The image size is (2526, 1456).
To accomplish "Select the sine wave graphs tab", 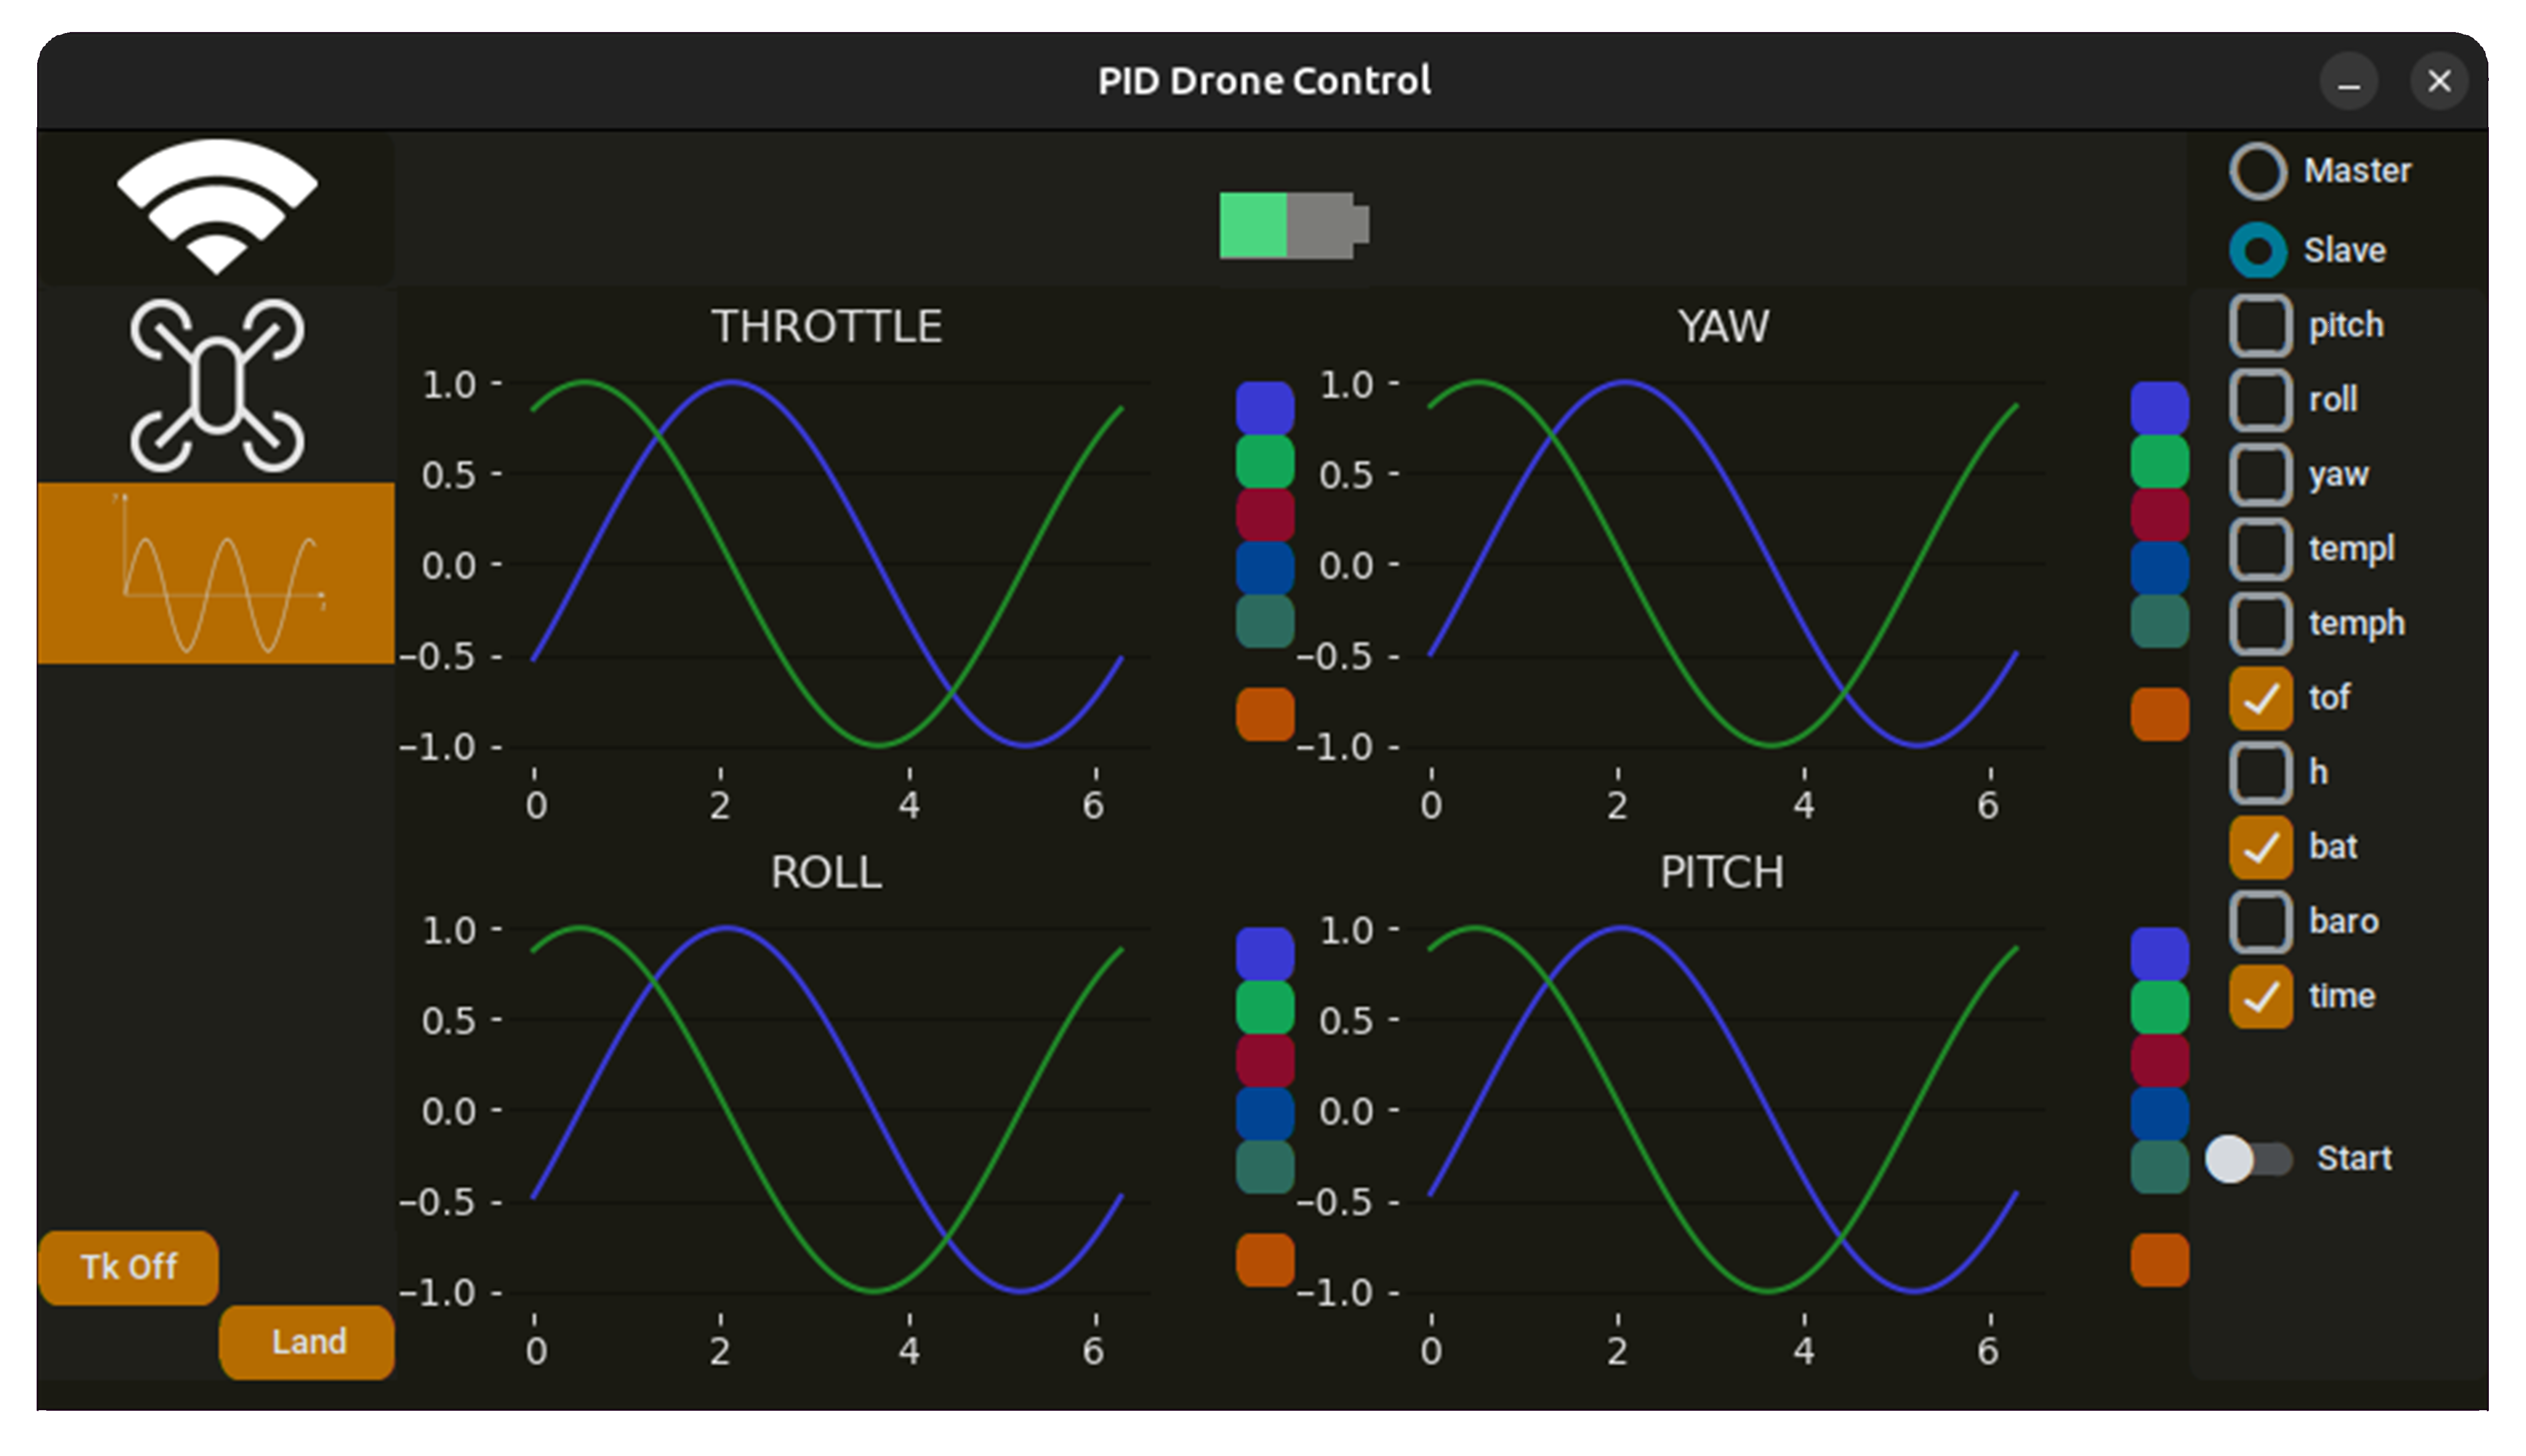I will click(216, 573).
